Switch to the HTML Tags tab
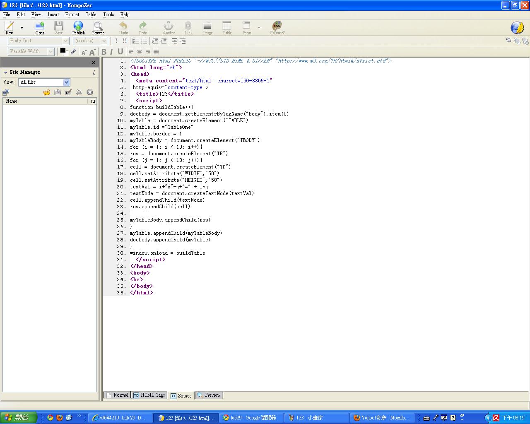 click(149, 395)
